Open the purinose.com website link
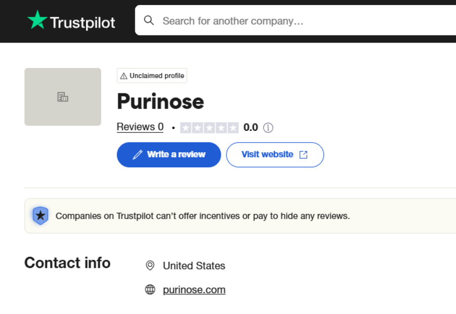 194,290
